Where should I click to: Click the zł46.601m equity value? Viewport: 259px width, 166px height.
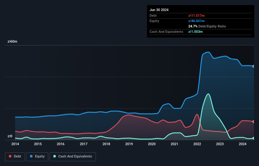(x=197, y=21)
